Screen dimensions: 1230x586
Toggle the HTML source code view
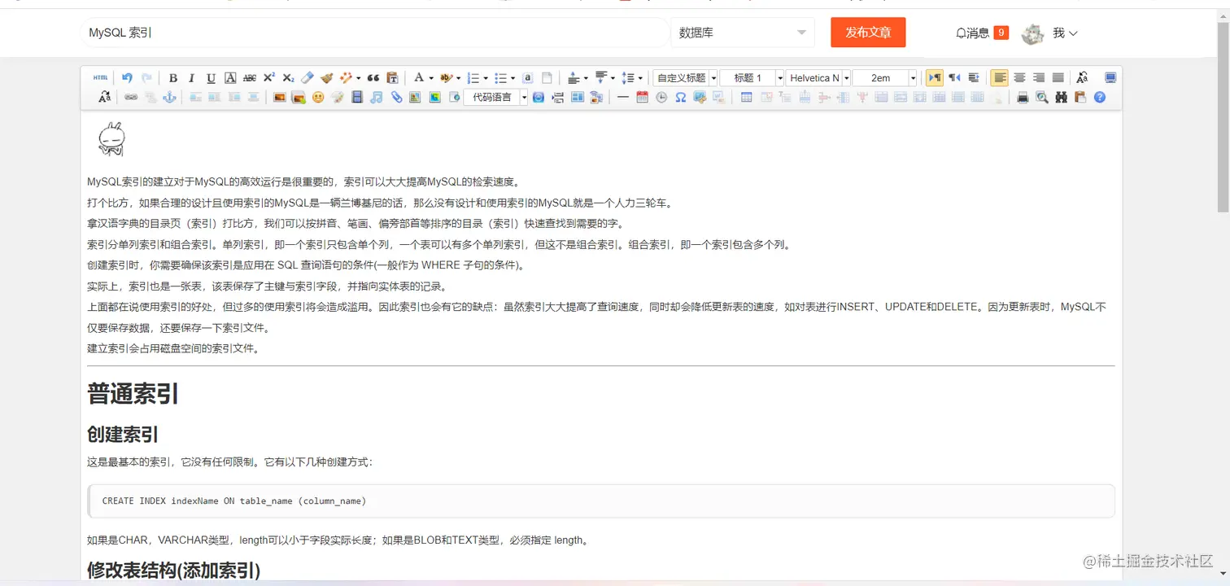pyautogui.click(x=100, y=77)
